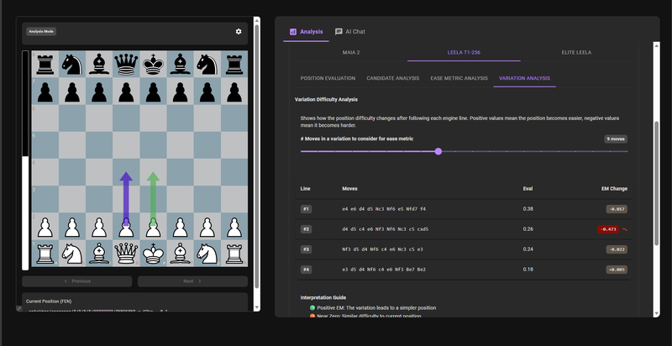Screen dimensions: 672x346
Task: Click the green e4 move arrow
Action: [153, 197]
